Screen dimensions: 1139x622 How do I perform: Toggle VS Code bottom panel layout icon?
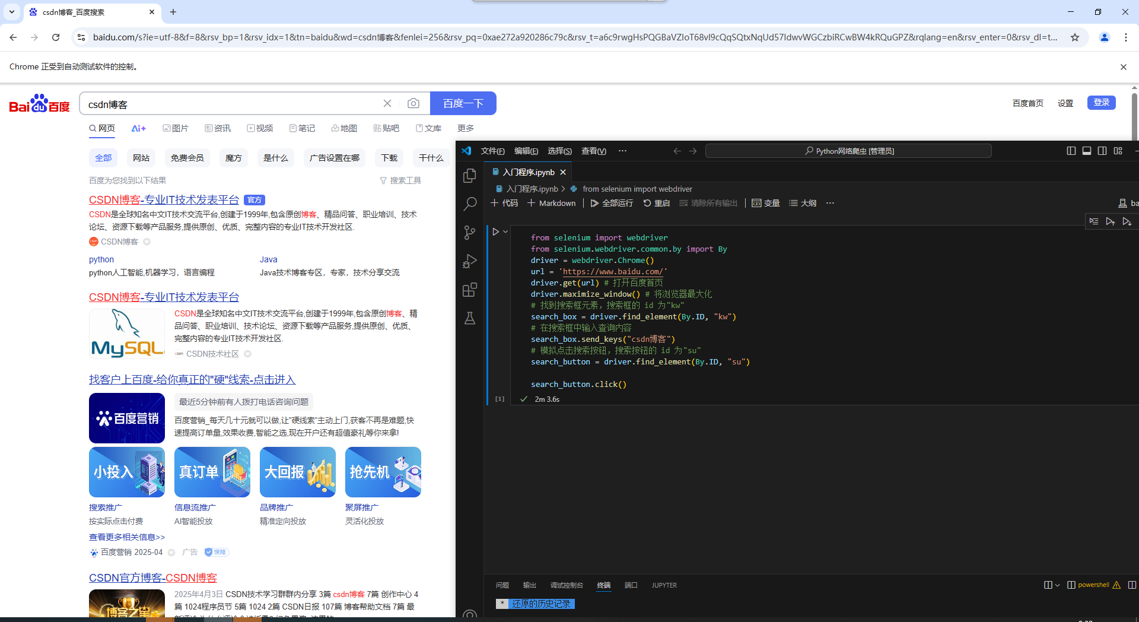(1087, 151)
